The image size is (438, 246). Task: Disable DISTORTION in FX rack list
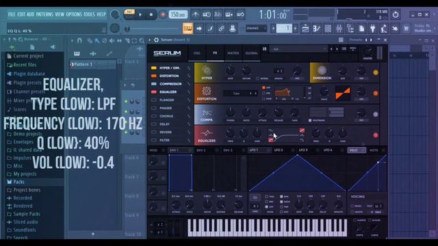154,76
